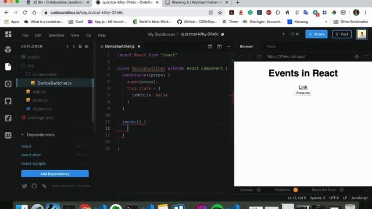Viewport: 372px width, 209px height.
Task: Click the new folder icon in Explorer header
Action: 87,46
